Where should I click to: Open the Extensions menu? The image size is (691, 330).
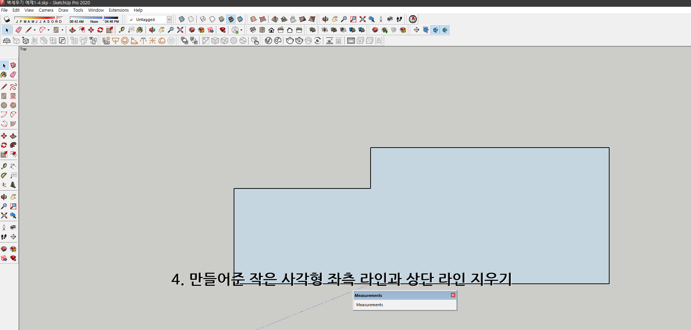pyautogui.click(x=119, y=10)
